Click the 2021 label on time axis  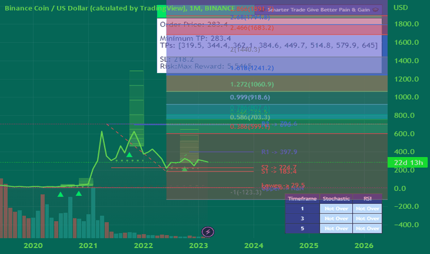click(x=88, y=246)
